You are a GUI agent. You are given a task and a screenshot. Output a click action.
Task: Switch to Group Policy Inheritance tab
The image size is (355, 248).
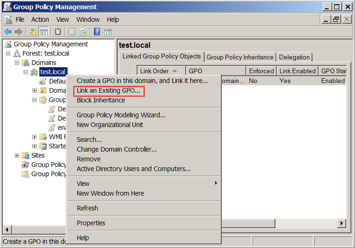tap(240, 57)
